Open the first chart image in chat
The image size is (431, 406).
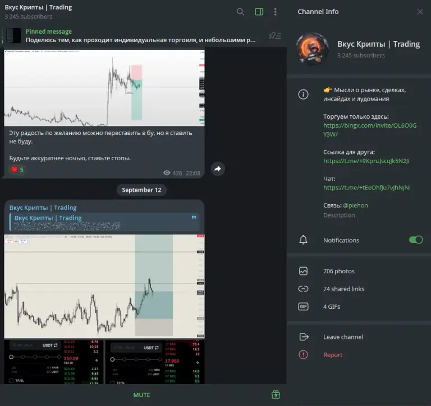pyautogui.click(x=104, y=88)
